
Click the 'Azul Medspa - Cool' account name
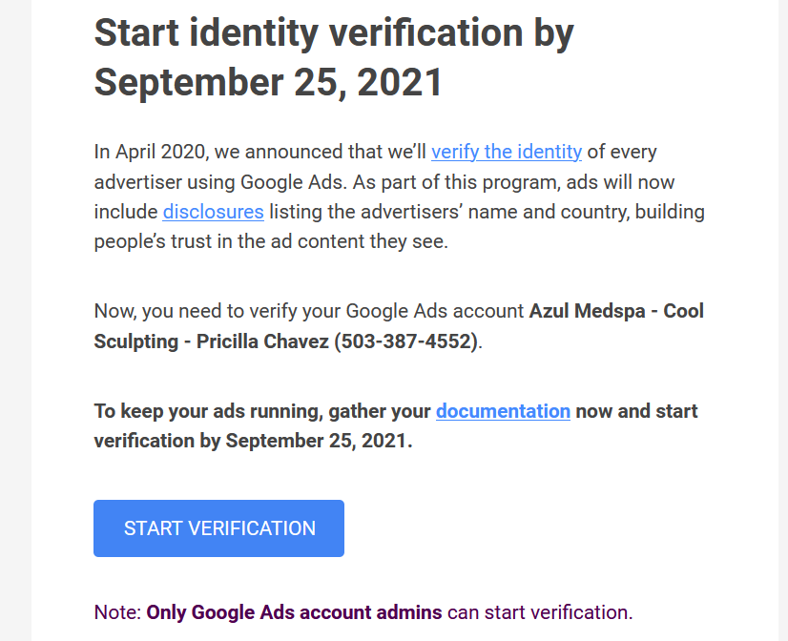[616, 311]
